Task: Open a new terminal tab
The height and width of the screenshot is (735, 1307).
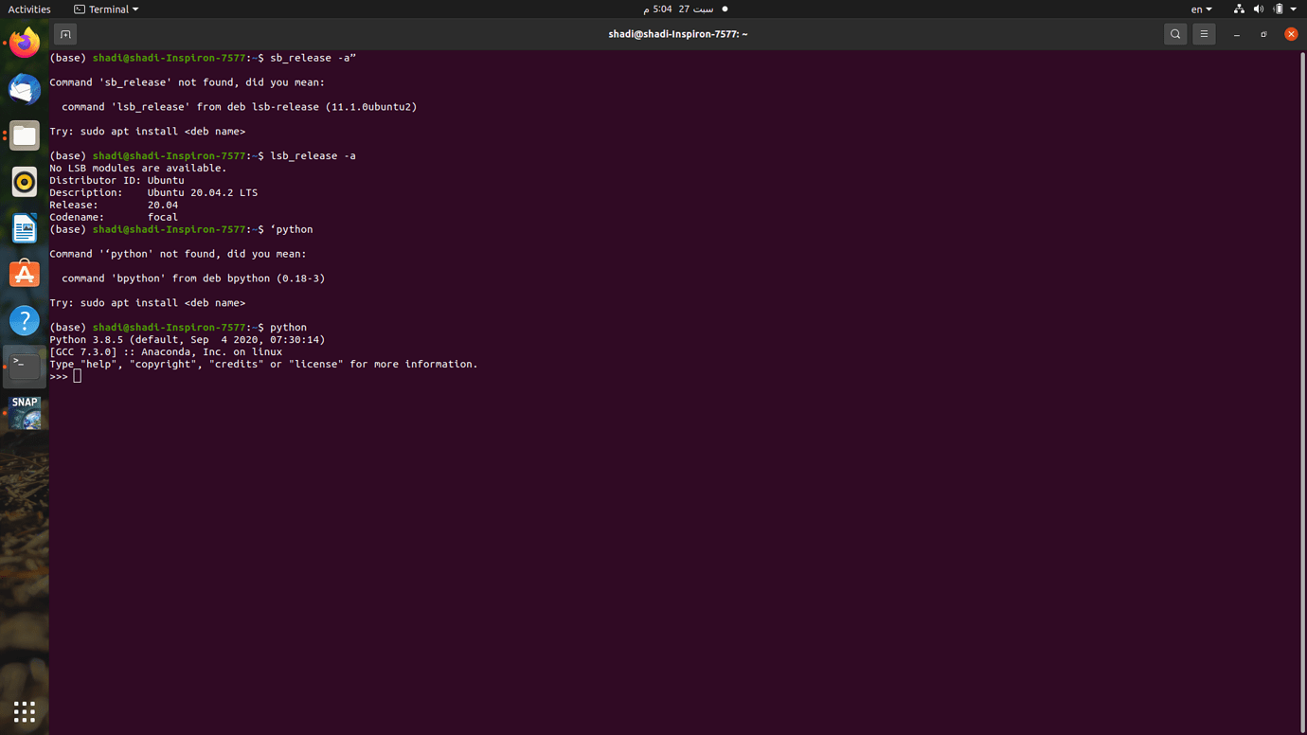Action: 64,33
